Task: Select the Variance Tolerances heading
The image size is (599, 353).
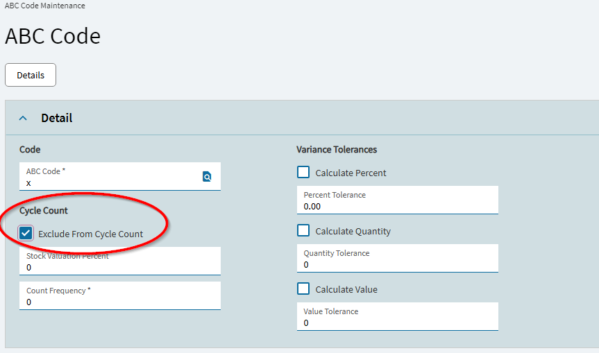Action: 337,150
